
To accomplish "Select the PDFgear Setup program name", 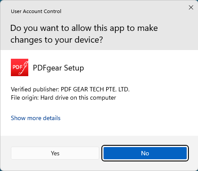I will 58,68.
